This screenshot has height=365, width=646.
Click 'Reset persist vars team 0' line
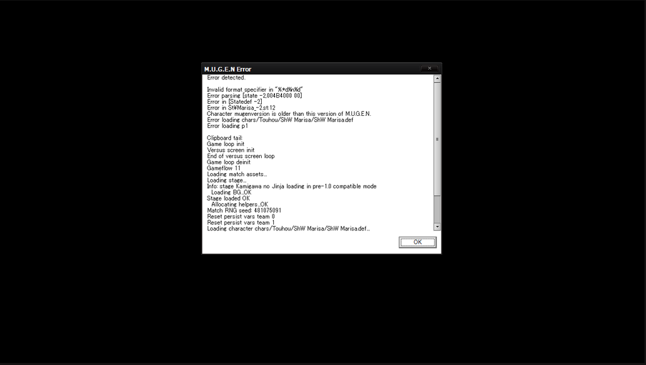tap(240, 216)
